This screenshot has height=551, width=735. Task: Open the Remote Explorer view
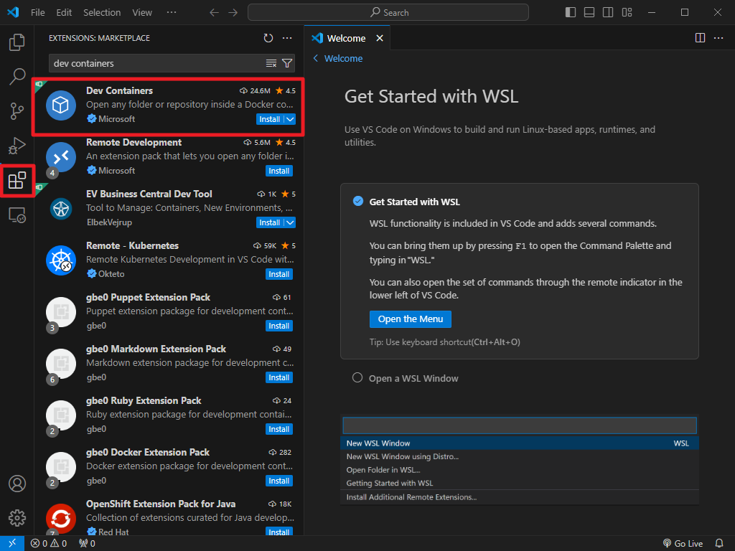[17, 215]
